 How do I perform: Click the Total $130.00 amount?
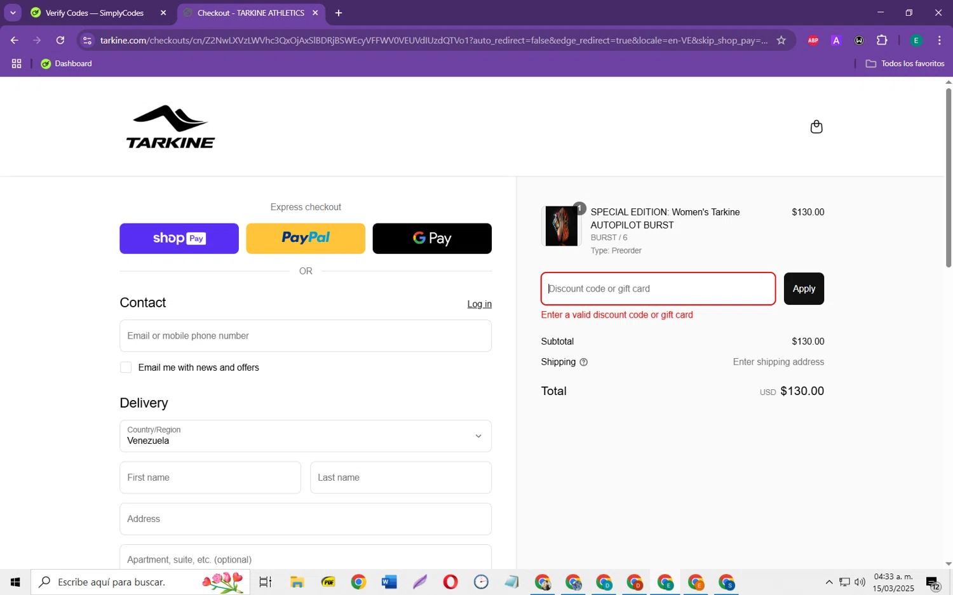[802, 391]
